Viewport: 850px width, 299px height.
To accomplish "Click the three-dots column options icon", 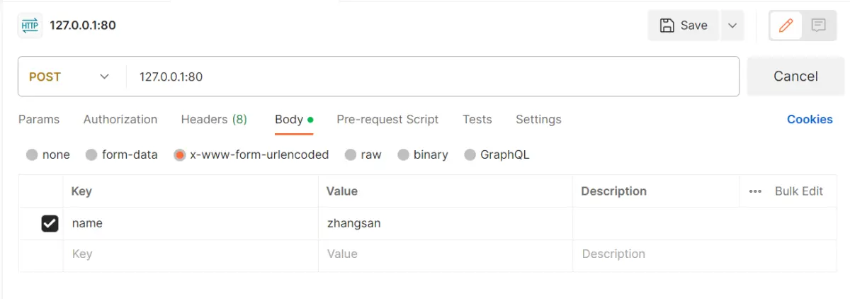I will pos(755,191).
